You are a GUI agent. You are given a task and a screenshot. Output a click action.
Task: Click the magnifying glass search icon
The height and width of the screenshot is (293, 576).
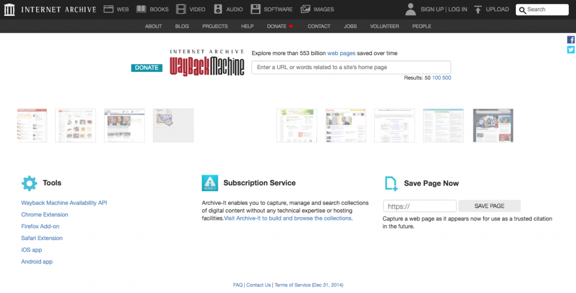pos(523,10)
